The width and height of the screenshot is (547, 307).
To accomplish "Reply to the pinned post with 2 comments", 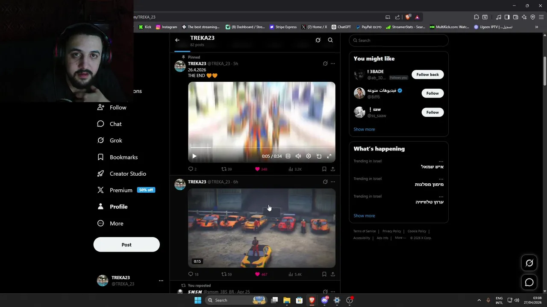I will 192,169.
